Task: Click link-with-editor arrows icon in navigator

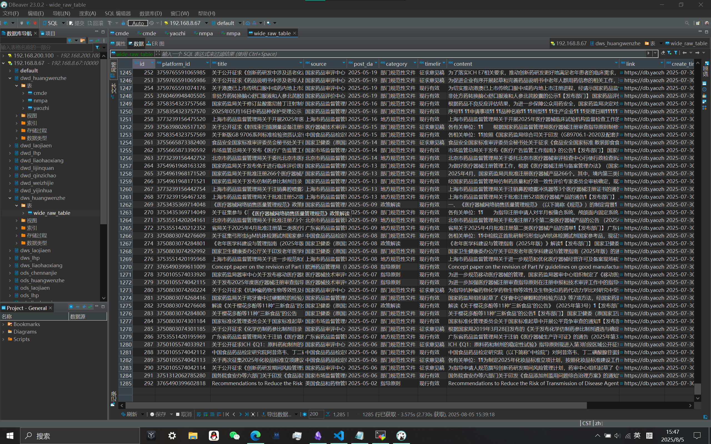Action: coord(98,40)
